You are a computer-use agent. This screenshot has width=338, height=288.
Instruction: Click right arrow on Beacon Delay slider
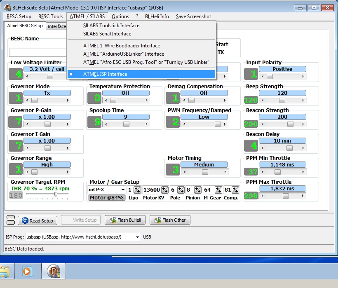pos(303,148)
